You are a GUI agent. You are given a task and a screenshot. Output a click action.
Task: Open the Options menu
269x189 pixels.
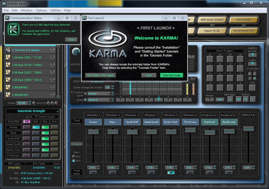(41, 10)
